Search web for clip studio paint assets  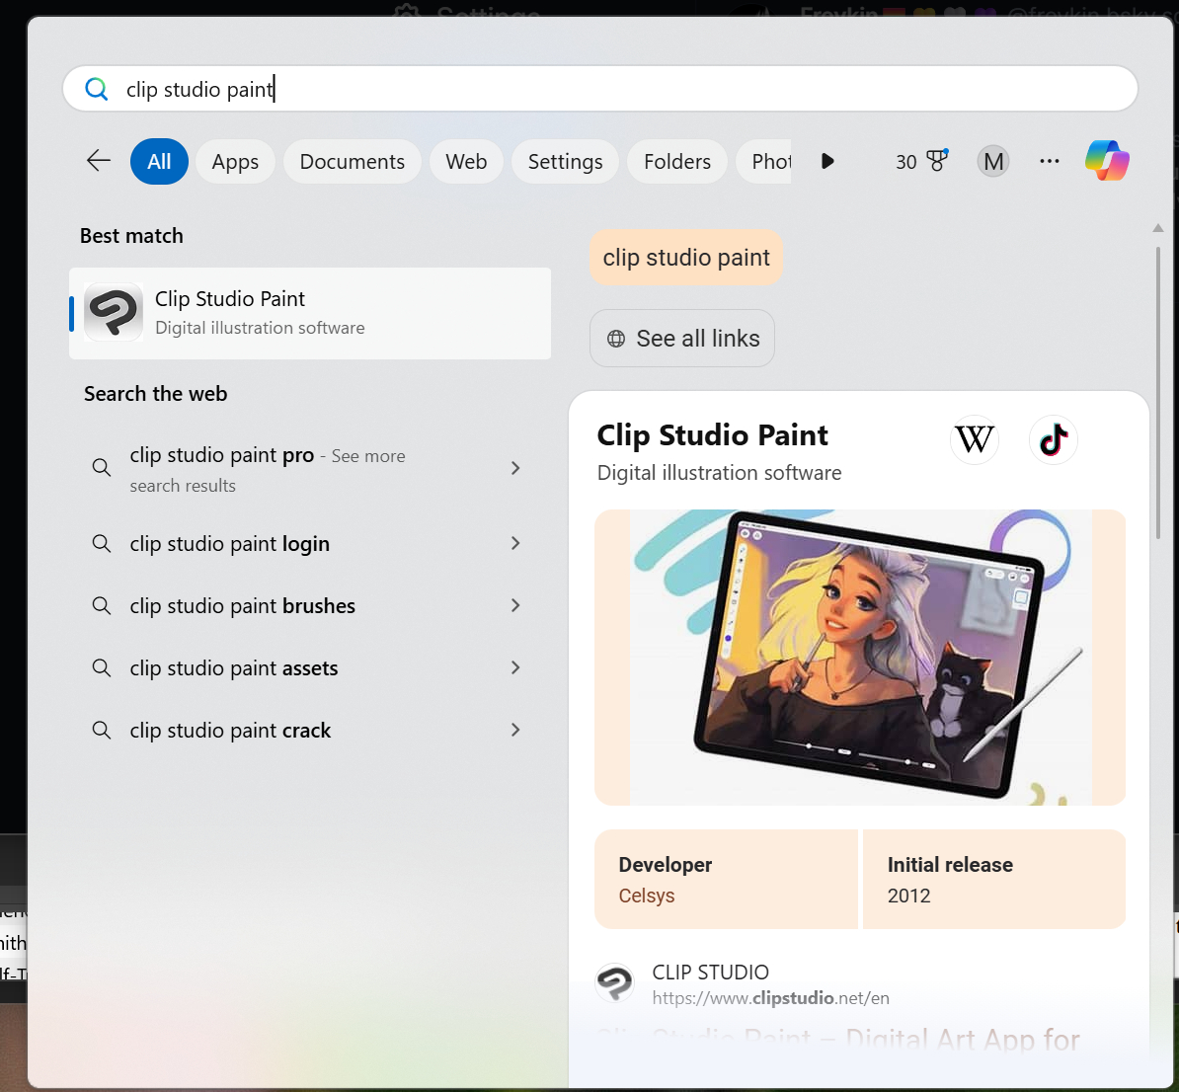(x=234, y=668)
